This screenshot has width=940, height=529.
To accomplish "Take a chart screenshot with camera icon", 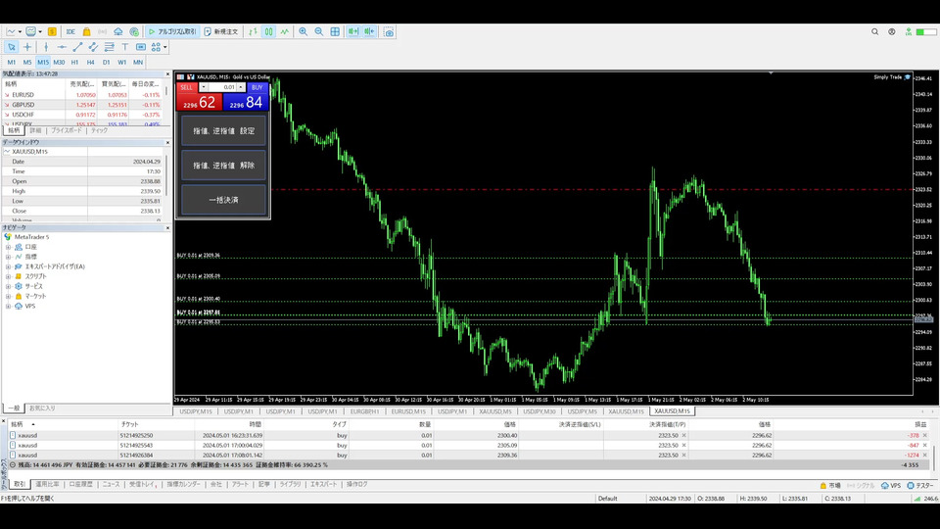I will click(389, 31).
